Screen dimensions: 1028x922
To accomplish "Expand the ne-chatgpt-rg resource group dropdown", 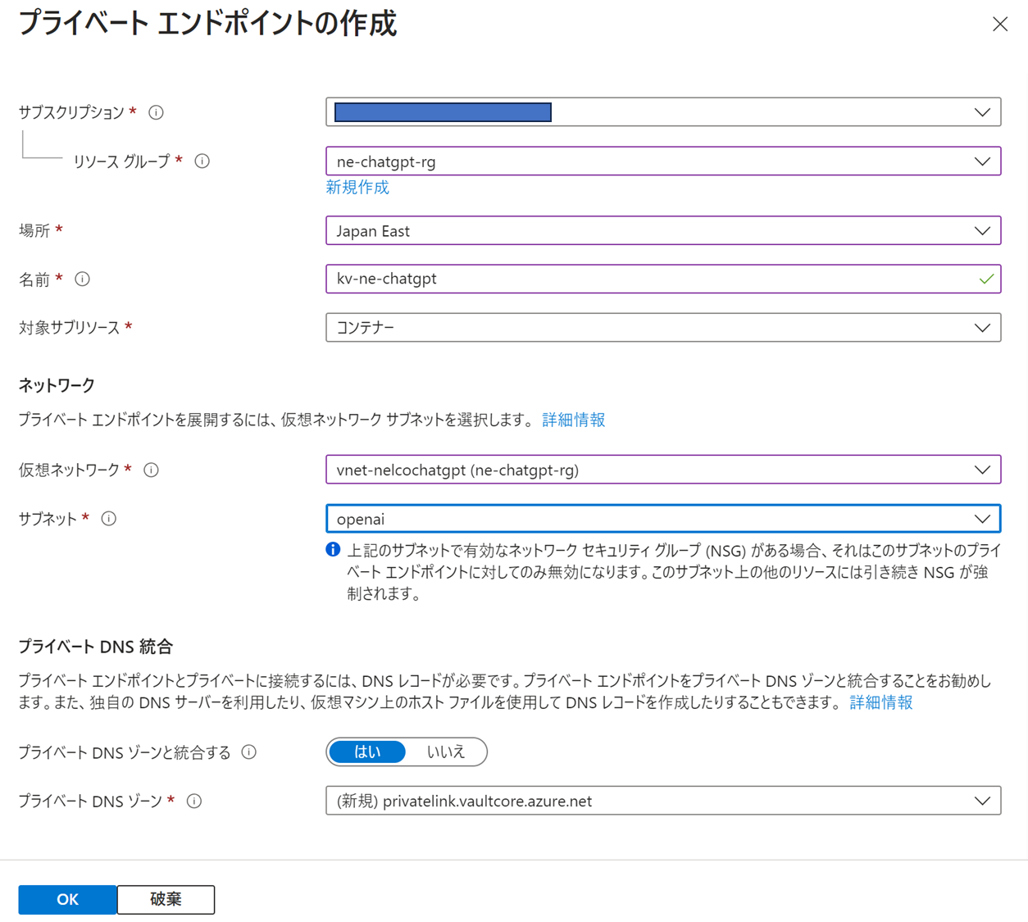I will coord(662,161).
